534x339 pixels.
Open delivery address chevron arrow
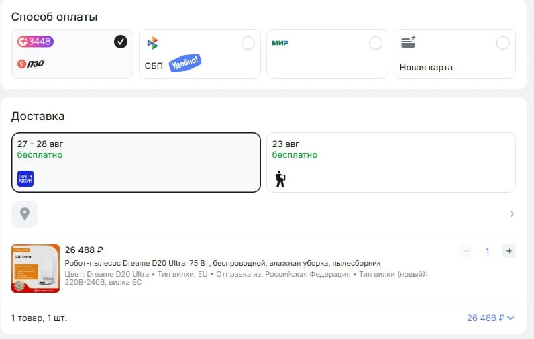coord(512,214)
